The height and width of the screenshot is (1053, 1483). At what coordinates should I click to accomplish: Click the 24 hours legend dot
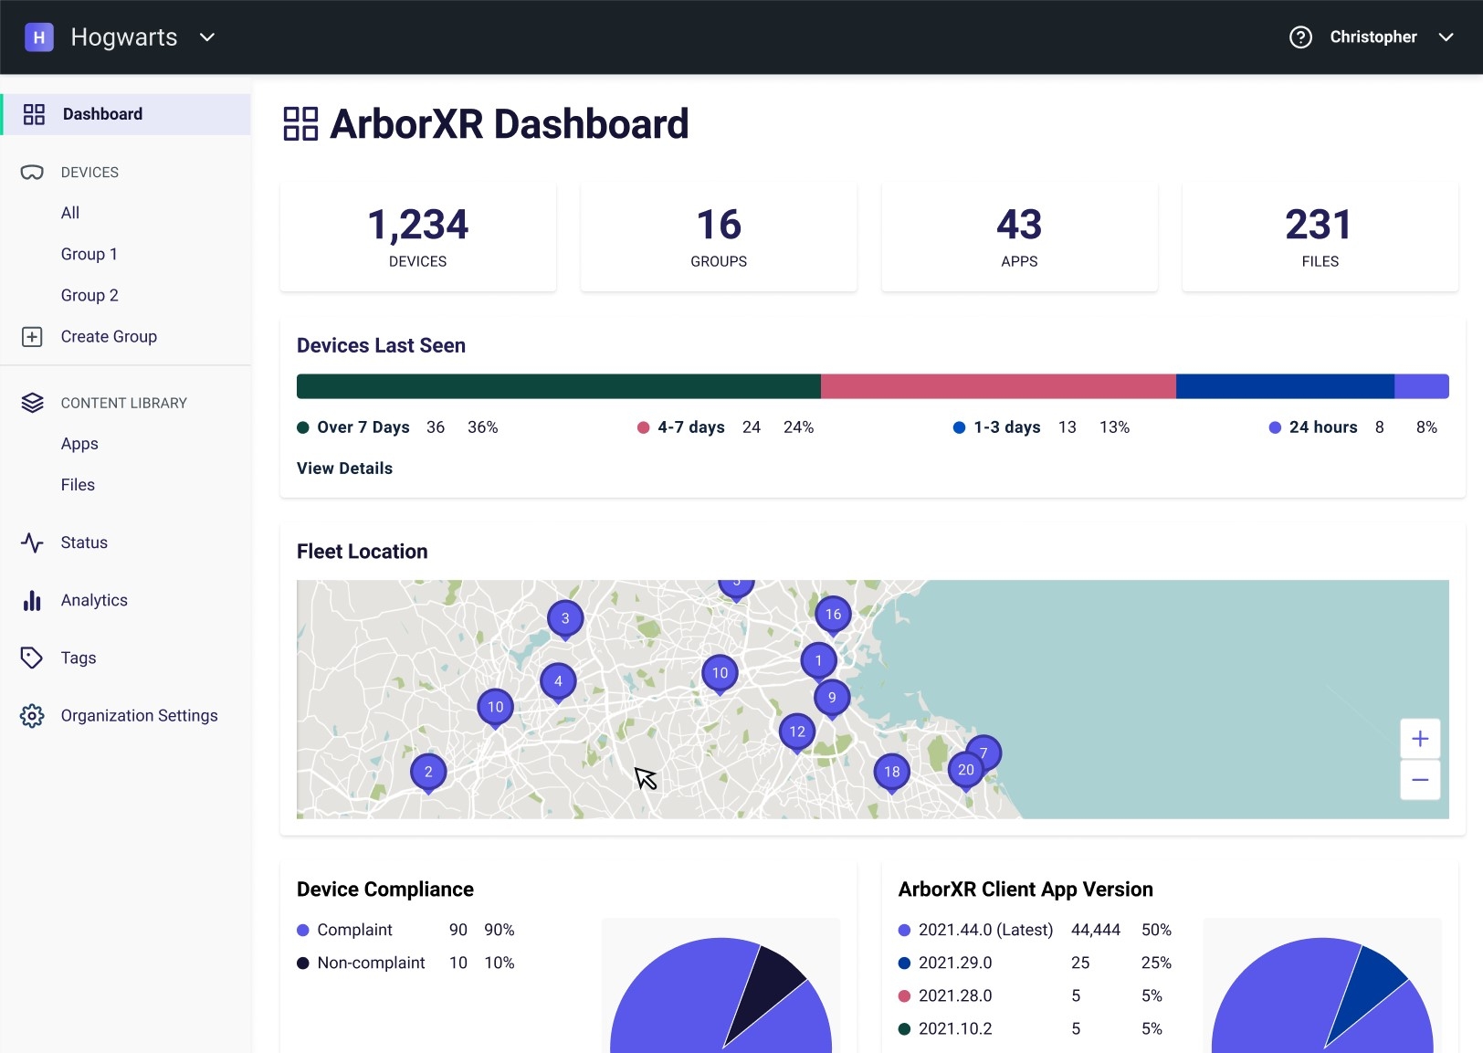(x=1275, y=427)
